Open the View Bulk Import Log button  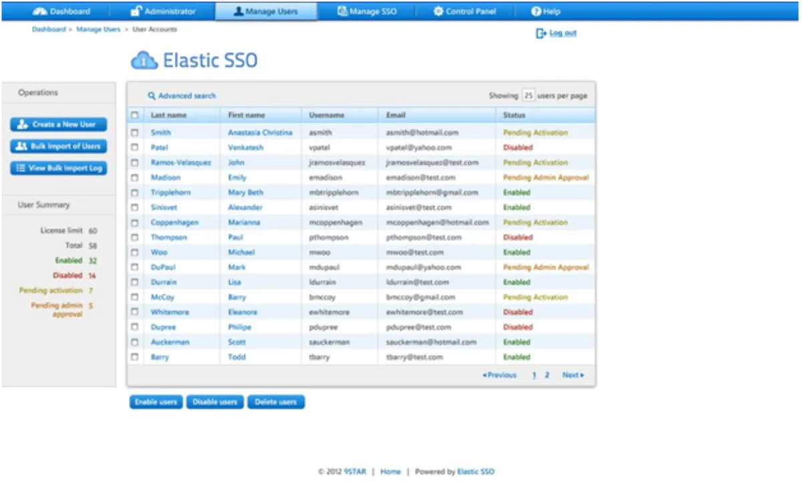[x=59, y=168]
